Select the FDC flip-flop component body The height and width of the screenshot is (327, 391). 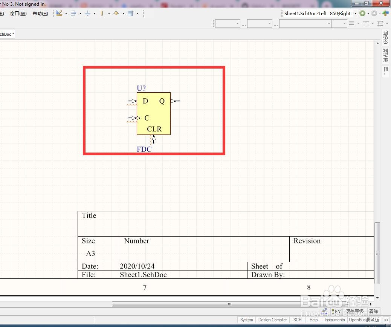(154, 113)
